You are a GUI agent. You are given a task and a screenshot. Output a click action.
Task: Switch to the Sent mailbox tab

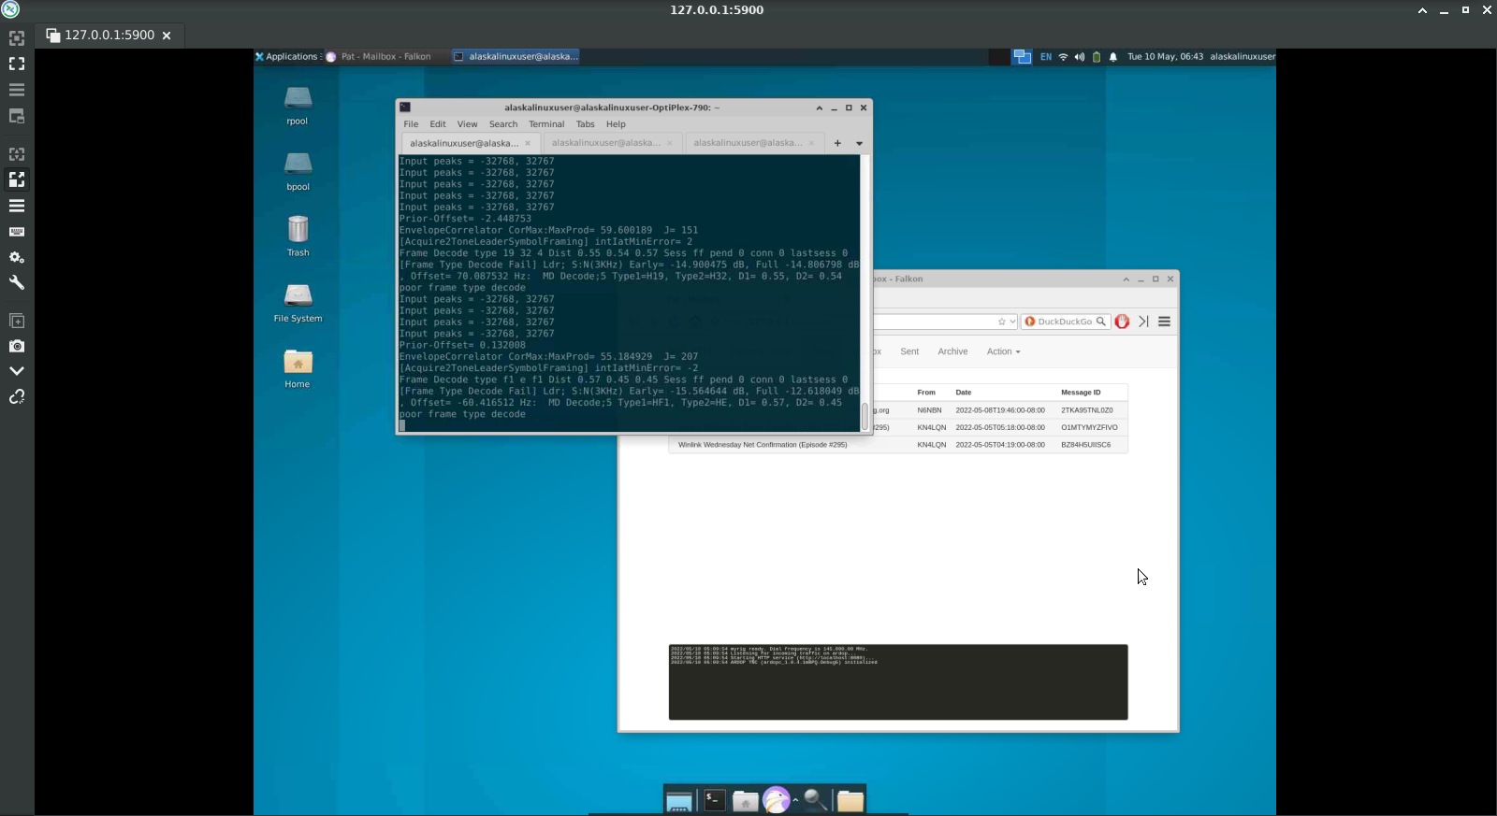pyautogui.click(x=909, y=351)
